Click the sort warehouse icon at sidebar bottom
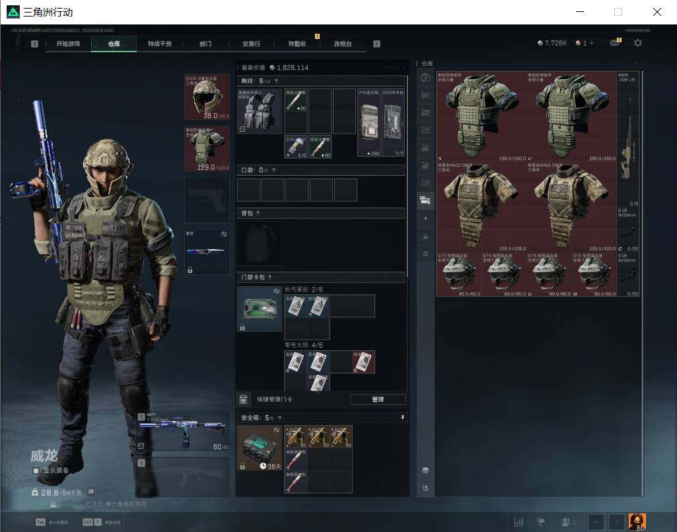This screenshot has height=532, width=677. point(425,488)
